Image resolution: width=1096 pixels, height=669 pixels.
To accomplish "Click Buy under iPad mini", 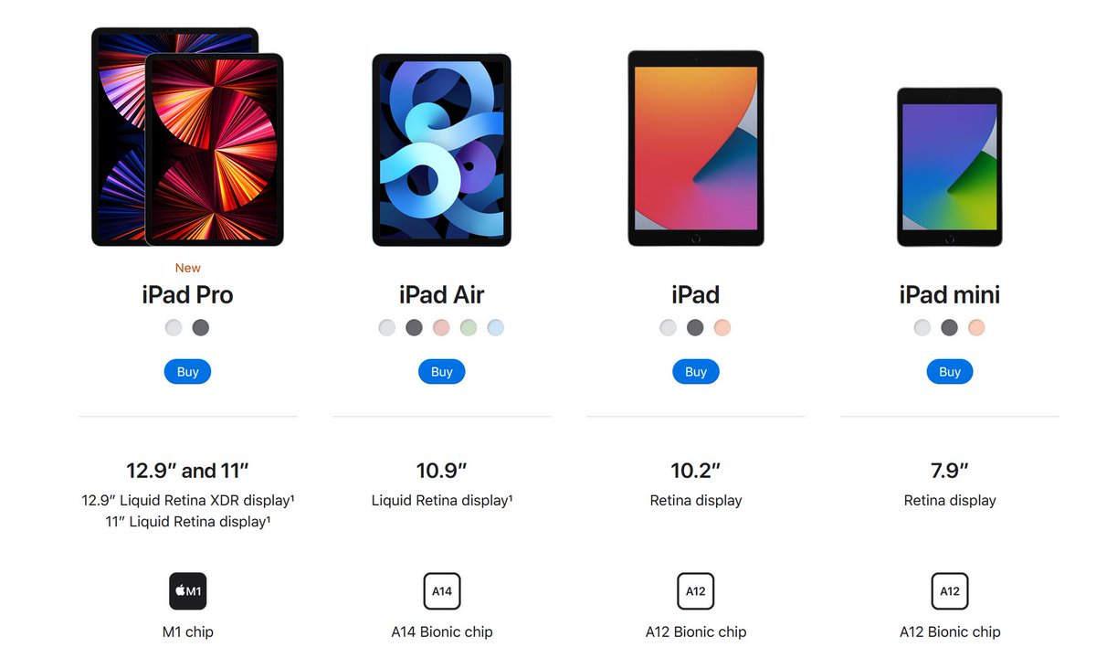I will click(950, 372).
